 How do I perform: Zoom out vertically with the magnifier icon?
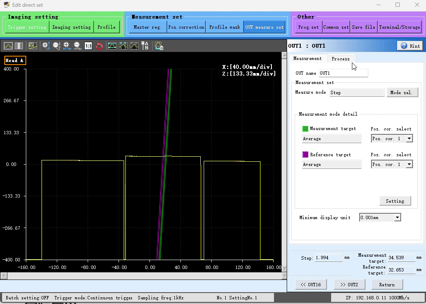tap(56, 46)
